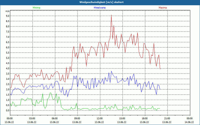Click the "18:00" time axis label
200x125 pixels.
pos(145,118)
